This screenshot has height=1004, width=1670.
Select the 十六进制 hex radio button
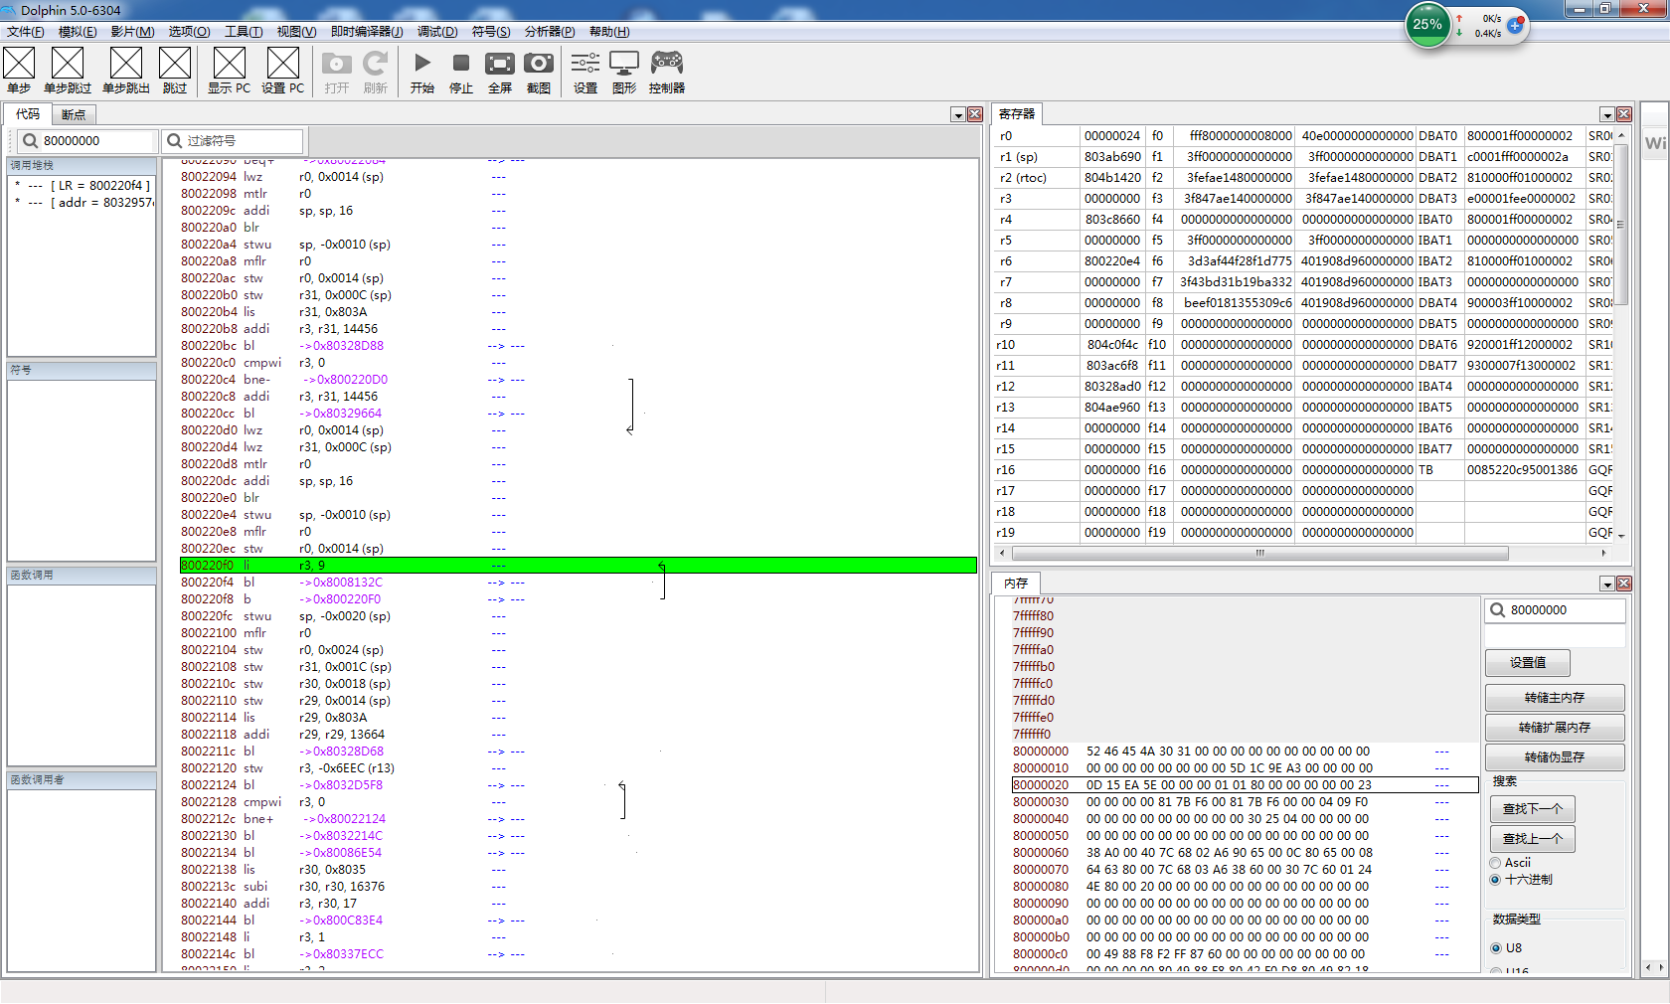coord(1496,880)
